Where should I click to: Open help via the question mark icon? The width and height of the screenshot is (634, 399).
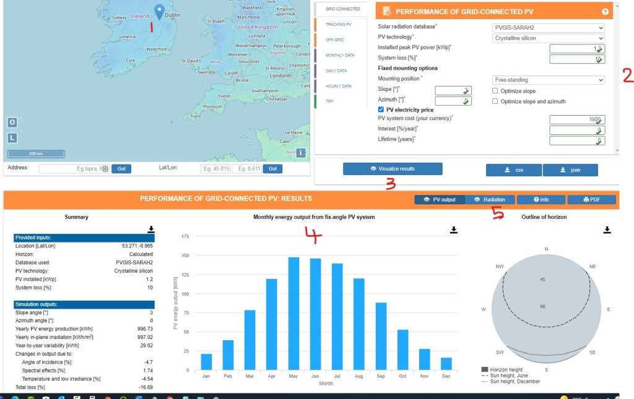coord(605,11)
